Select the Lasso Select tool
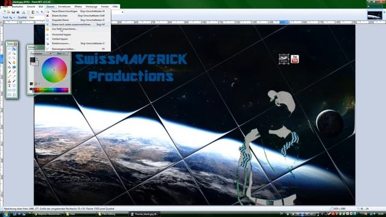 10,54
